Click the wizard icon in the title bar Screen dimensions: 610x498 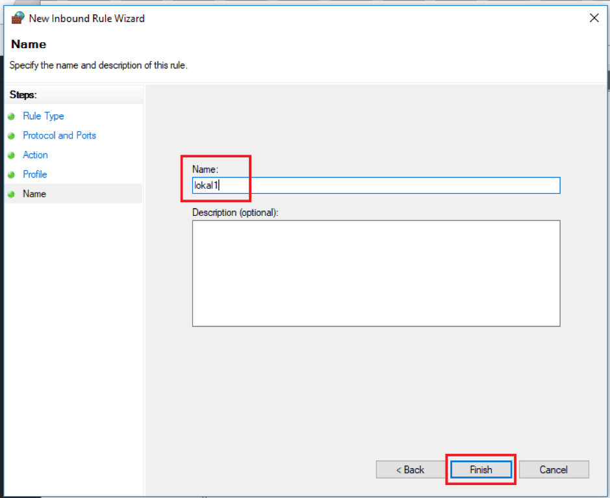pos(16,18)
